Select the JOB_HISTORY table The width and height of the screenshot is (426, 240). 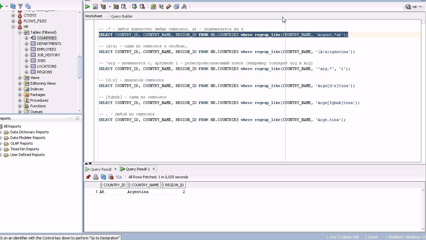pyautogui.click(x=48, y=55)
